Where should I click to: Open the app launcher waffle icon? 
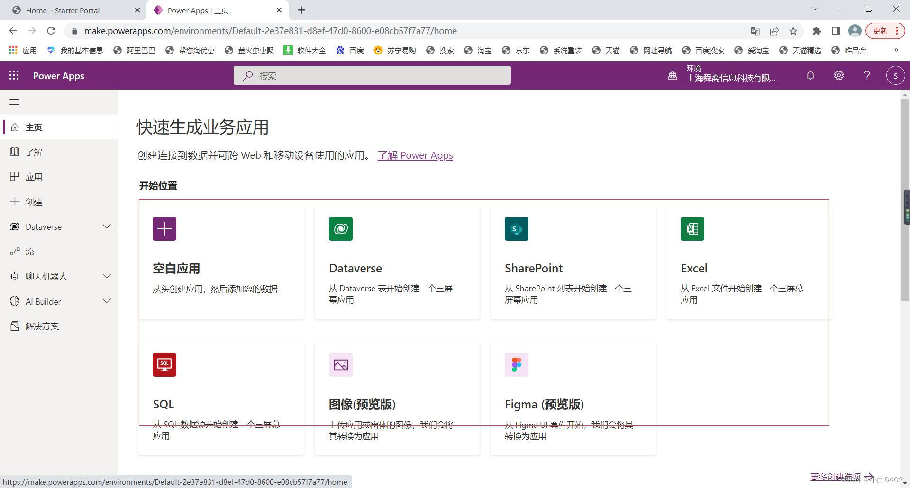[14, 75]
